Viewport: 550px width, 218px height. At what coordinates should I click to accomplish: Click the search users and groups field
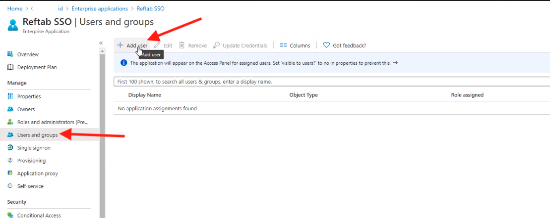(332, 82)
